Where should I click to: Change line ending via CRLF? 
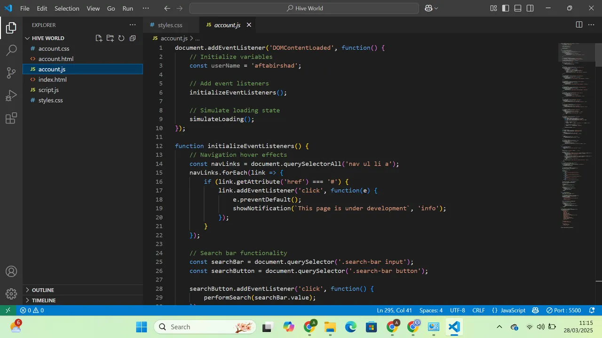pyautogui.click(x=478, y=310)
